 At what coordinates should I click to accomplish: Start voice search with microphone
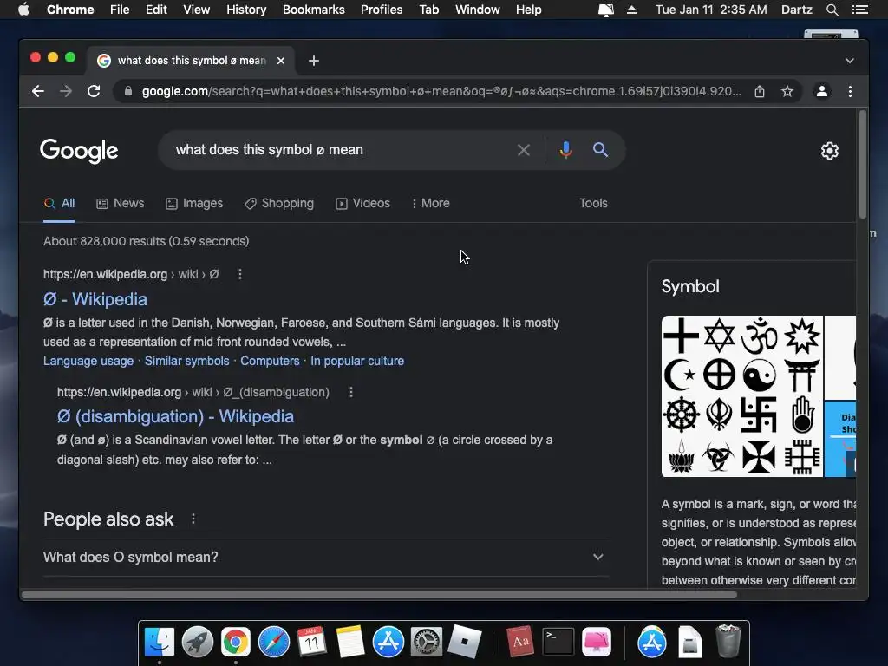point(565,150)
